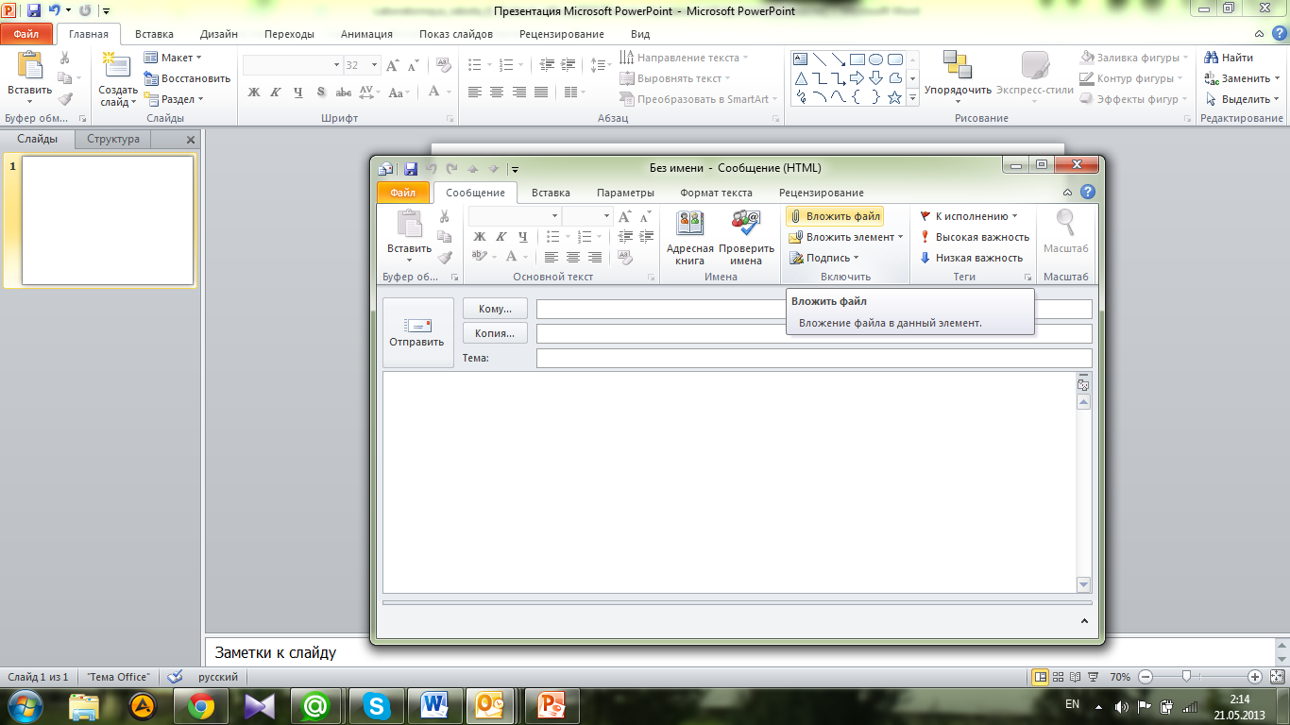Viewport: 1290px width, 725px height.
Task: Click Масштаб magnifier in message window
Action: point(1065,223)
